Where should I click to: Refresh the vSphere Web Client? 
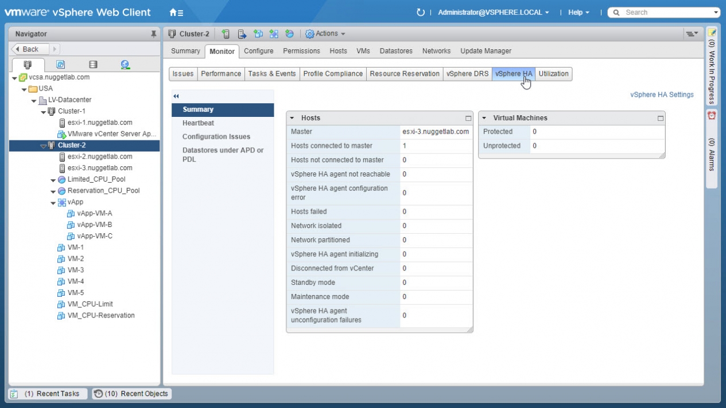420,12
